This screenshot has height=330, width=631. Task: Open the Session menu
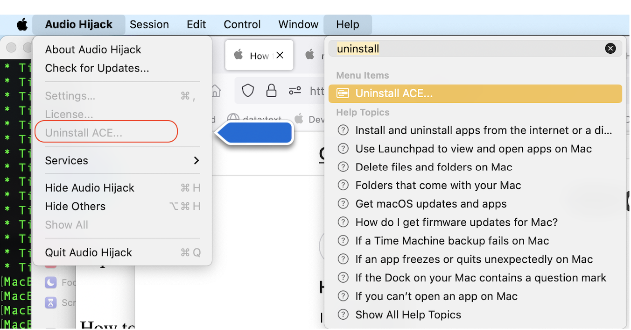(149, 24)
